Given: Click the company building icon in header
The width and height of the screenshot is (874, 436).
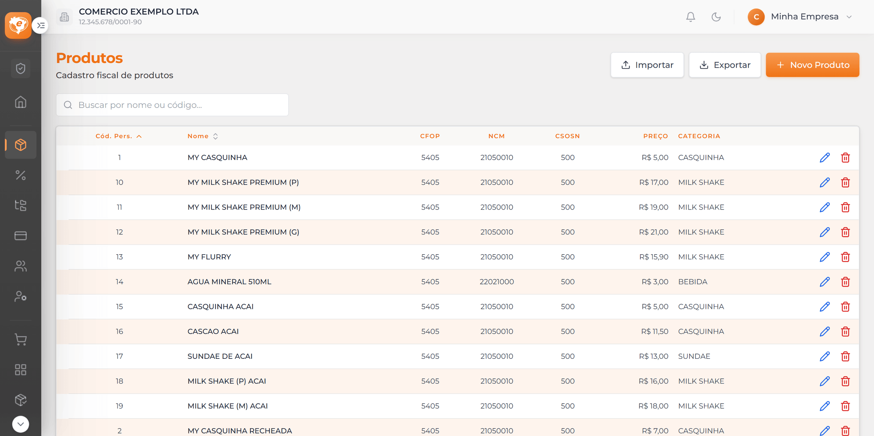Looking at the screenshot, I should point(64,17).
